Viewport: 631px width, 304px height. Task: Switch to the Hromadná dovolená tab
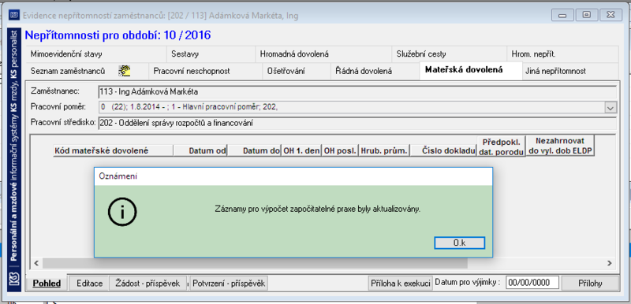coord(323,54)
